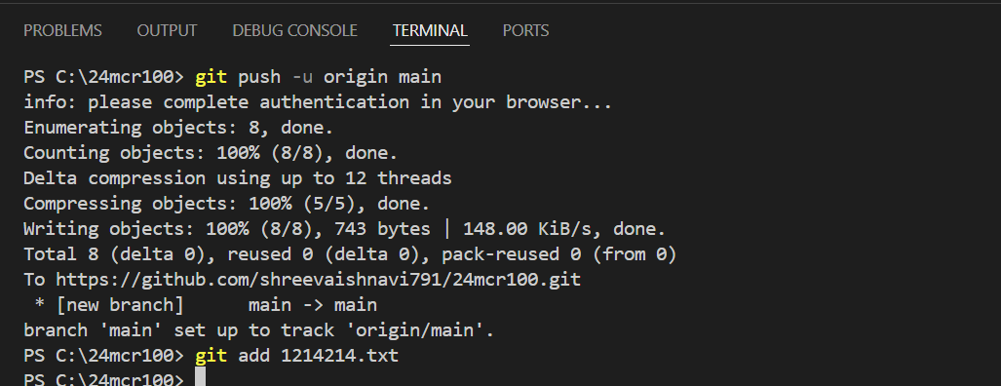Click the 'Counting objects: 100%' line
Image resolution: width=1001 pixels, height=386 pixels.
[211, 153]
